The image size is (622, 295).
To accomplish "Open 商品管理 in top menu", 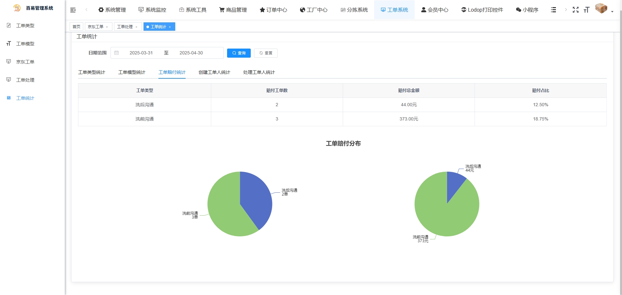I will coord(233,10).
